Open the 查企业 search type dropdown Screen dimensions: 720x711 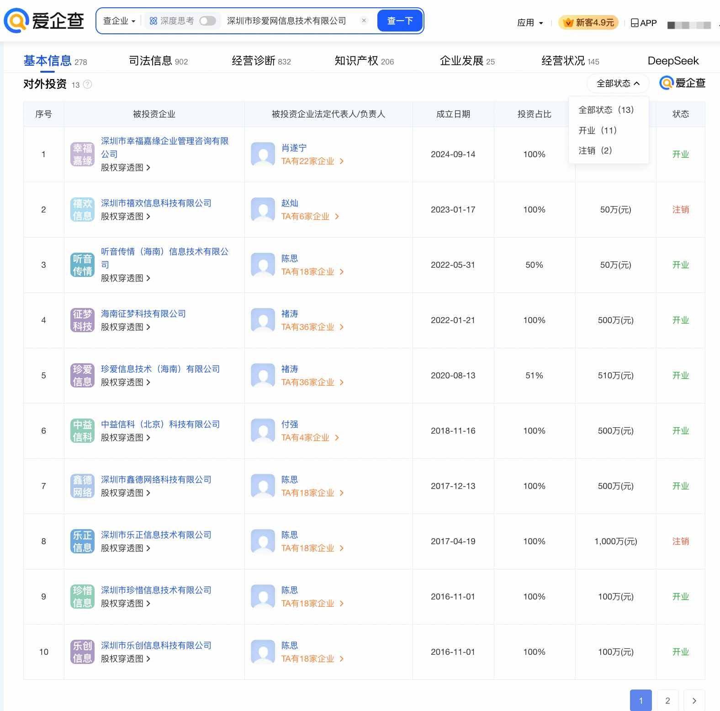click(119, 21)
